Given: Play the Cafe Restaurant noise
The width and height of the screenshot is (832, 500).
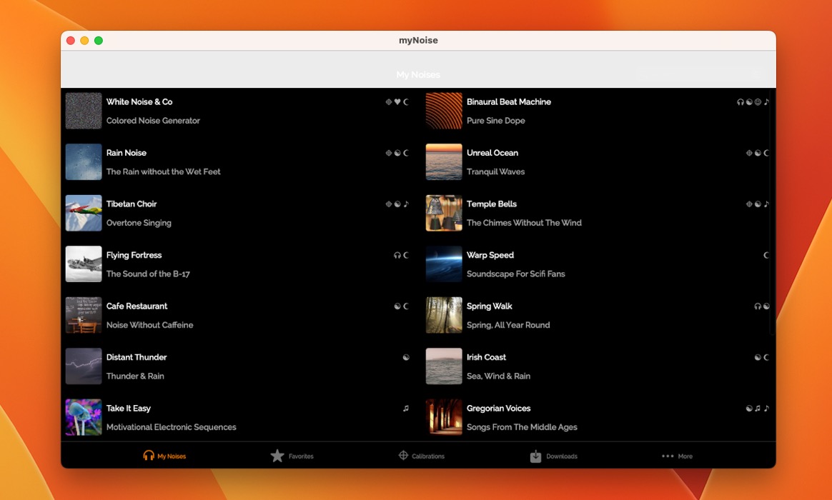Looking at the screenshot, I should click(x=137, y=306).
